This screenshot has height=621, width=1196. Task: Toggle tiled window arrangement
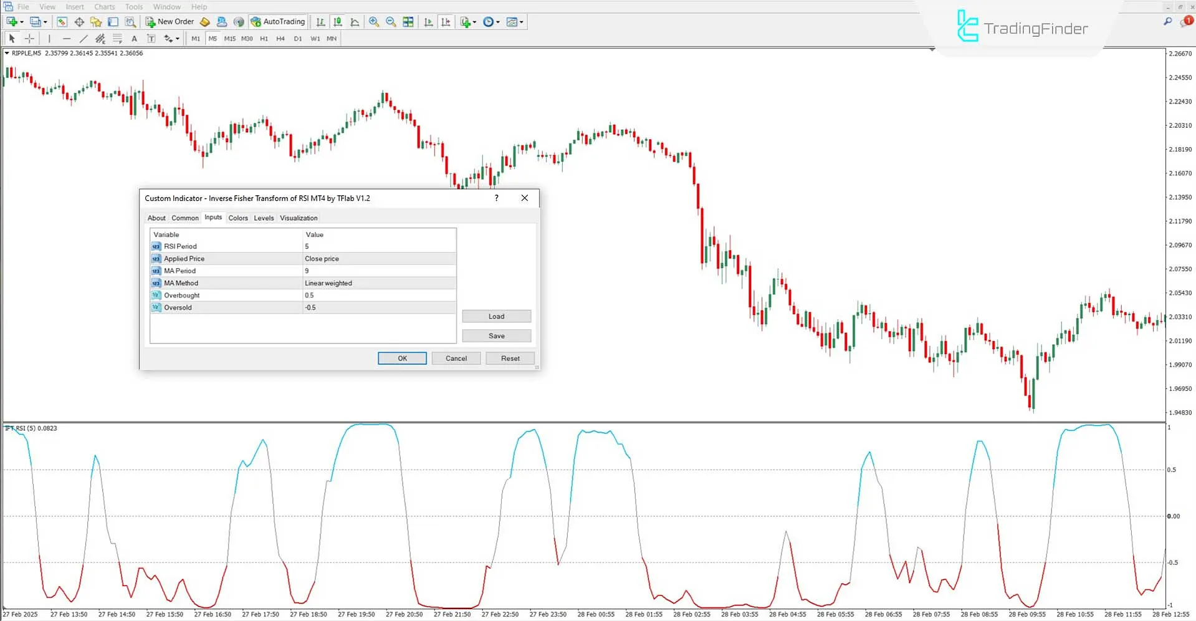(408, 21)
